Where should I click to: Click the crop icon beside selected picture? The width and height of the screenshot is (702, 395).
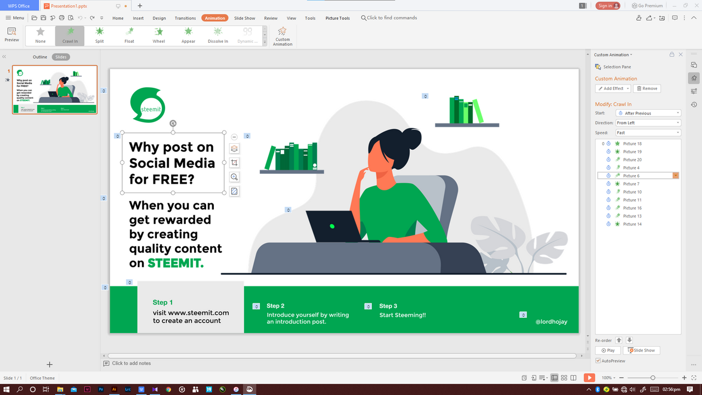(x=234, y=163)
